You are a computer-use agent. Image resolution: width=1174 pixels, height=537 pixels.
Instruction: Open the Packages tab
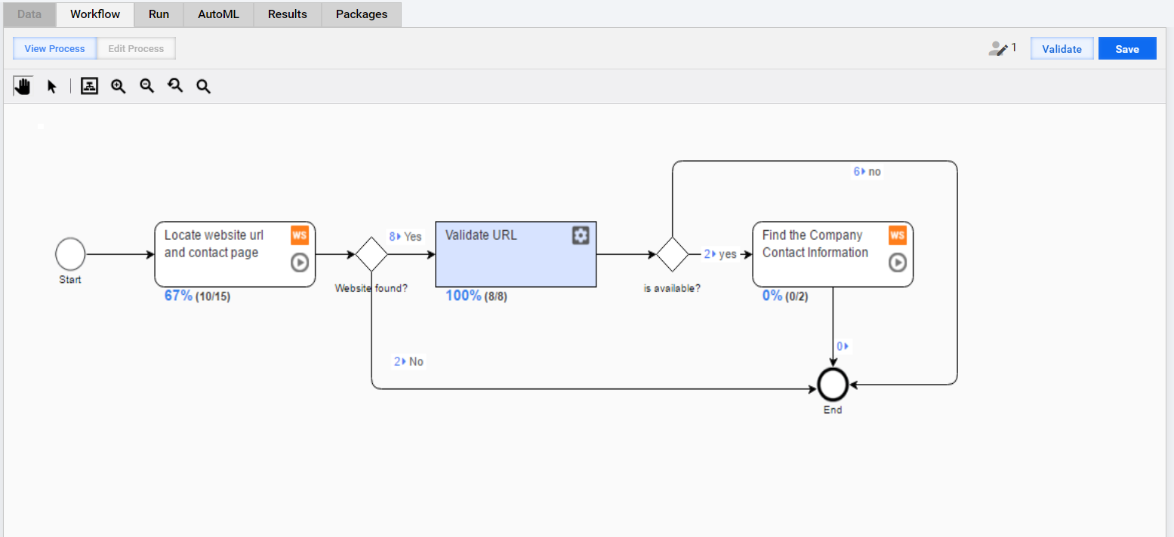coord(362,14)
